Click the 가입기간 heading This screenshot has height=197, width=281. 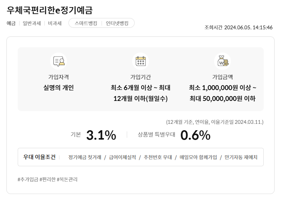point(141,77)
